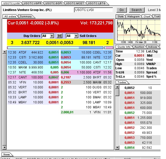The image size is (166, 159).
Task: Select the Quote Info tab
Action: click(x=124, y=47)
